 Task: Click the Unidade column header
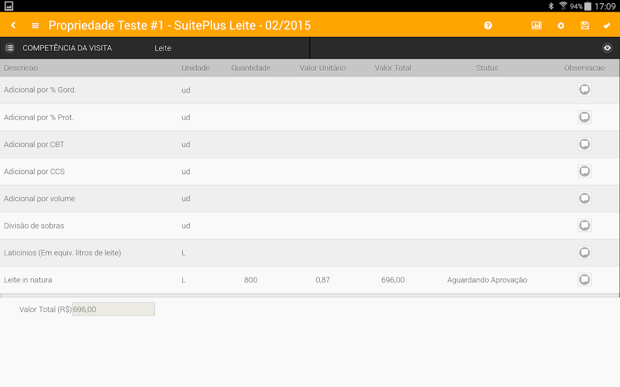click(x=196, y=68)
